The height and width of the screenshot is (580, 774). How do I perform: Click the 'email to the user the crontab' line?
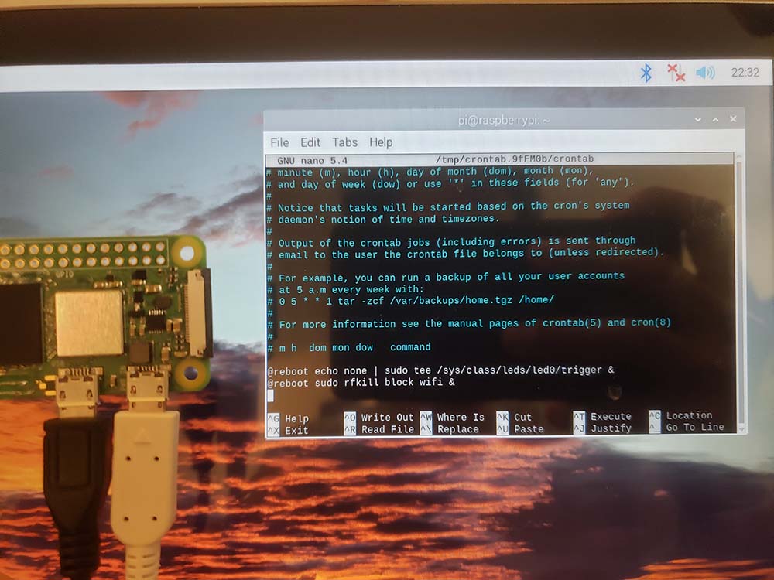tap(464, 254)
